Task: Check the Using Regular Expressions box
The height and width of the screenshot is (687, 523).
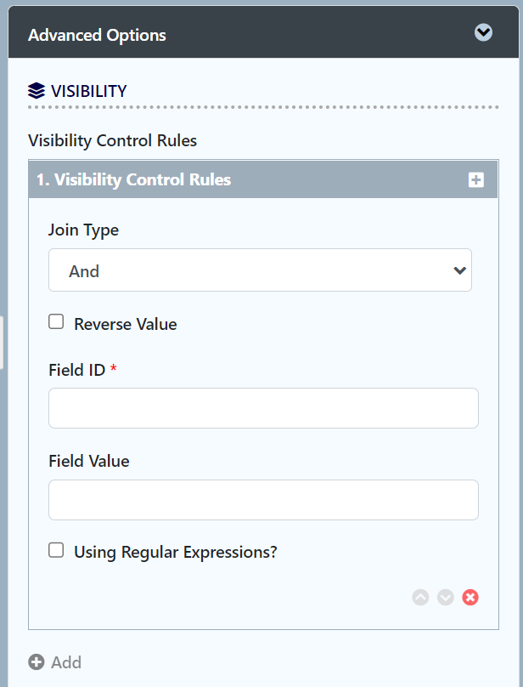Action: coord(56,550)
